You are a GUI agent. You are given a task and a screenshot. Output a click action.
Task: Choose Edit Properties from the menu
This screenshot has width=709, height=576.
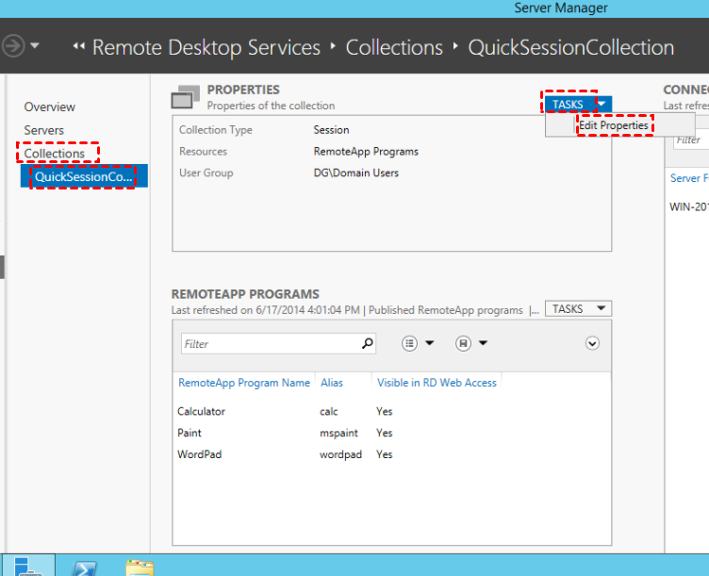[614, 125]
